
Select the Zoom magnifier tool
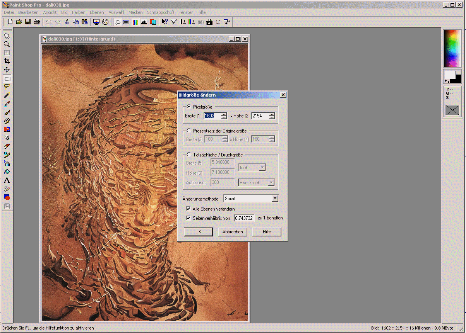7,44
